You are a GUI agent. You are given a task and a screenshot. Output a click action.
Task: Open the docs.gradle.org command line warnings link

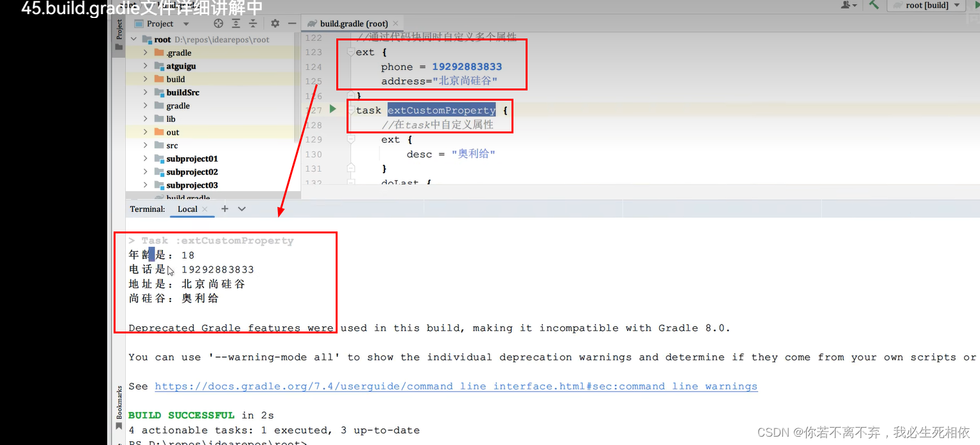click(456, 386)
